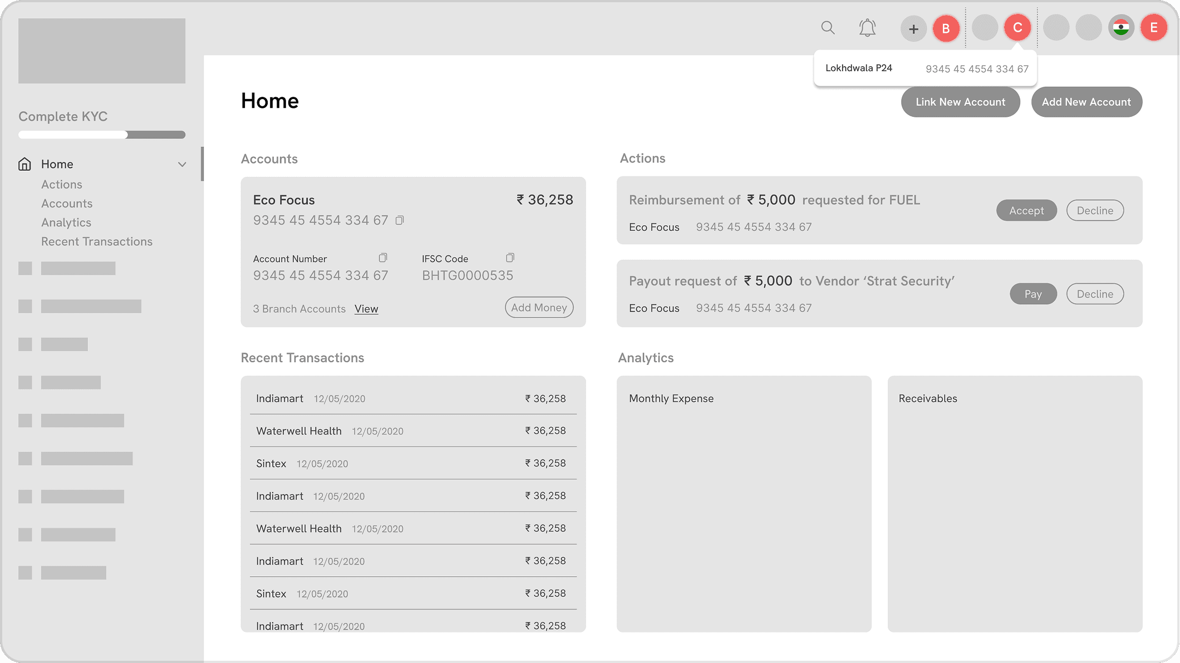
Task: Click the plus icon in top bar
Action: point(913,29)
